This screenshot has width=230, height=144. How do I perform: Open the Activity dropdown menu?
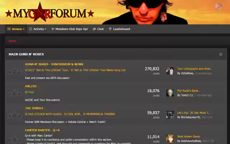tap(37, 29)
